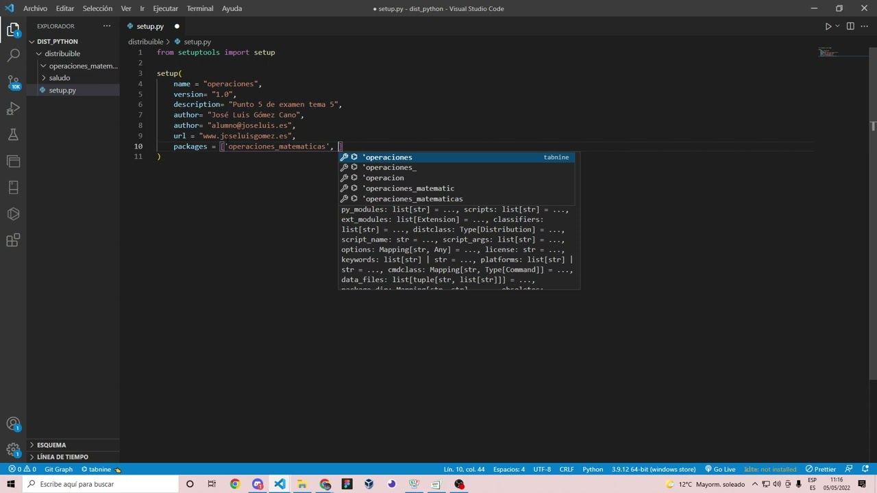Screen dimensions: 877x493
Task: Open the Ayuda menu
Action: coord(232,8)
